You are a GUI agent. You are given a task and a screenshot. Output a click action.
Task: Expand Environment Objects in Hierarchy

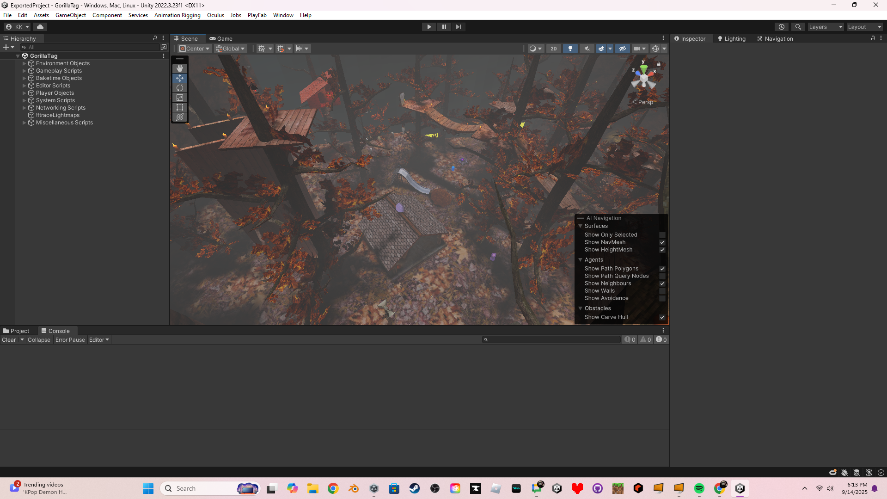[24, 63]
